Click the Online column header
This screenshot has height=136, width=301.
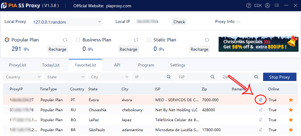click(273, 89)
